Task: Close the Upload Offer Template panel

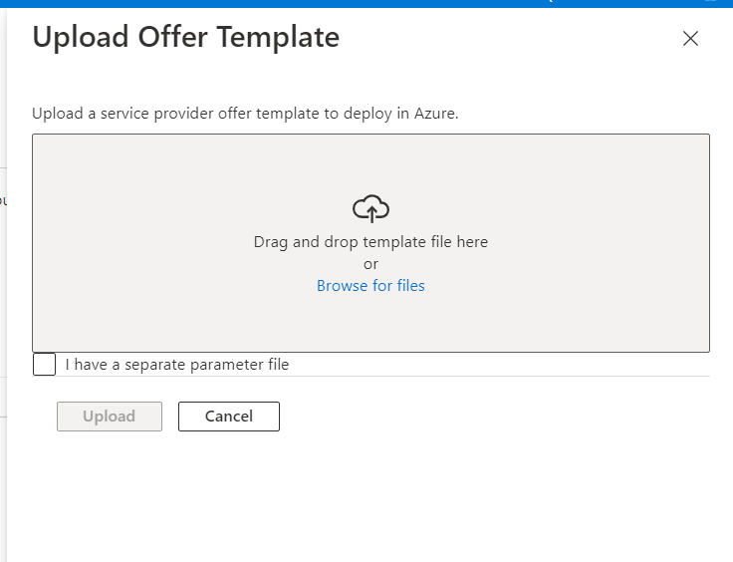Action: [x=690, y=39]
